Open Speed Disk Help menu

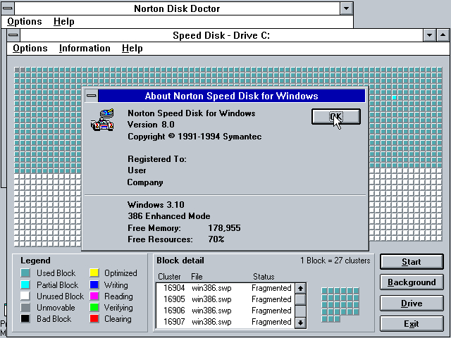click(x=132, y=49)
